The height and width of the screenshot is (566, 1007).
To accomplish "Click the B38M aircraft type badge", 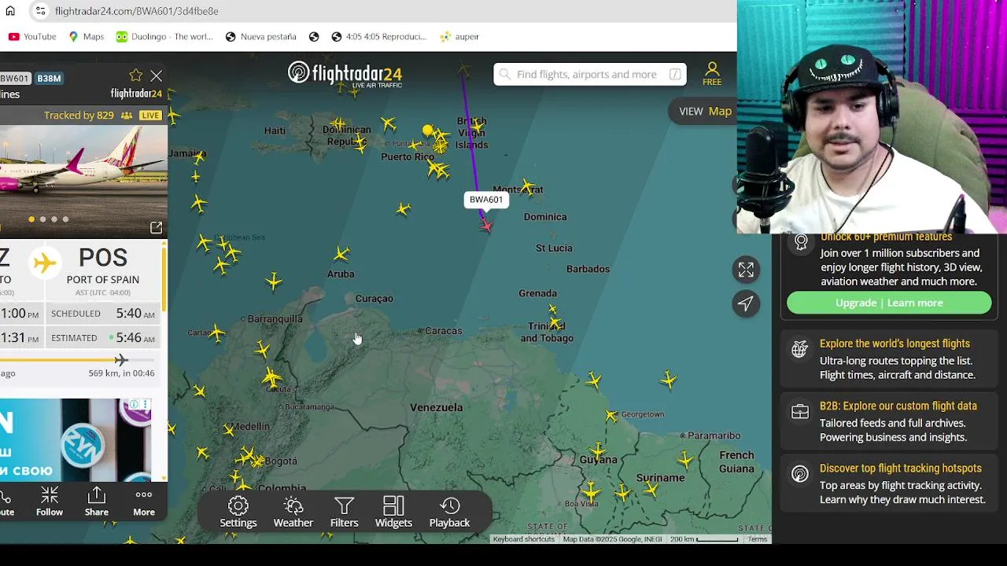I will [49, 79].
